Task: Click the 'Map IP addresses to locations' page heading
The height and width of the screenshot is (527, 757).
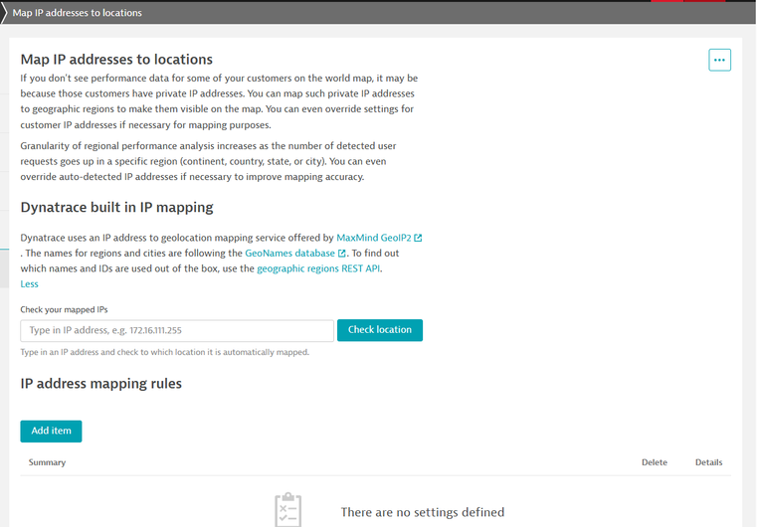Action: [116, 60]
